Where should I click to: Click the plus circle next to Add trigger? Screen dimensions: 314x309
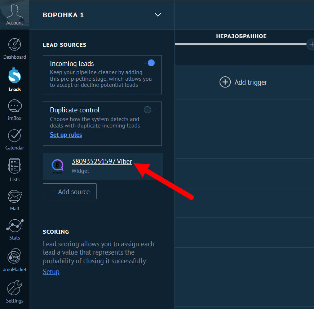(x=225, y=82)
